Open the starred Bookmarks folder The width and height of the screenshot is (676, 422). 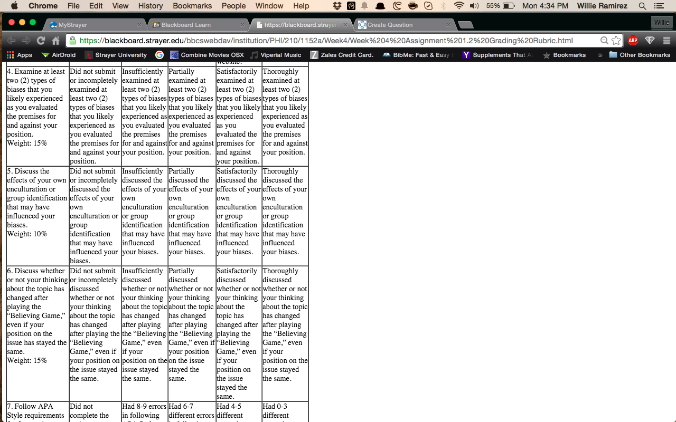564,55
